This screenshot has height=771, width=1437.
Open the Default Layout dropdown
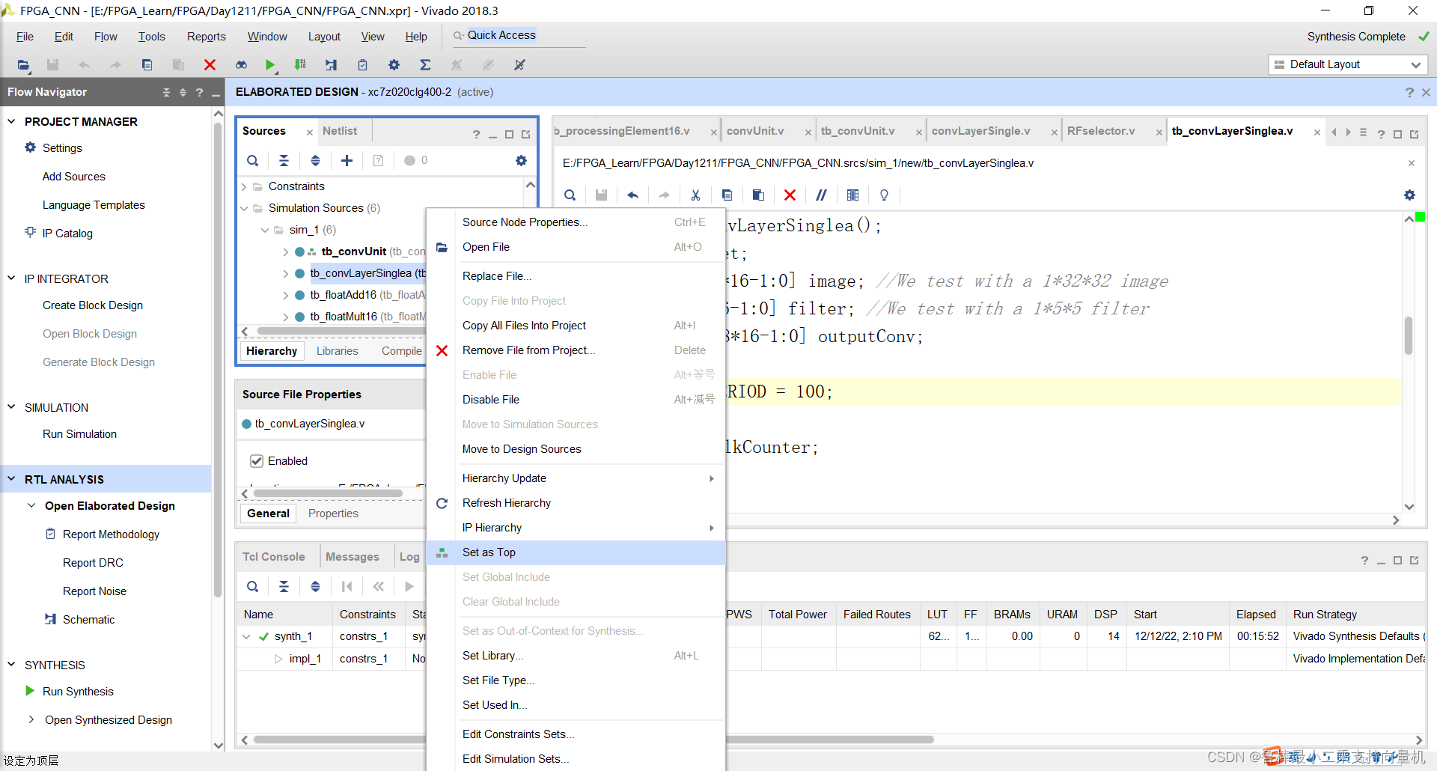[1348, 64]
